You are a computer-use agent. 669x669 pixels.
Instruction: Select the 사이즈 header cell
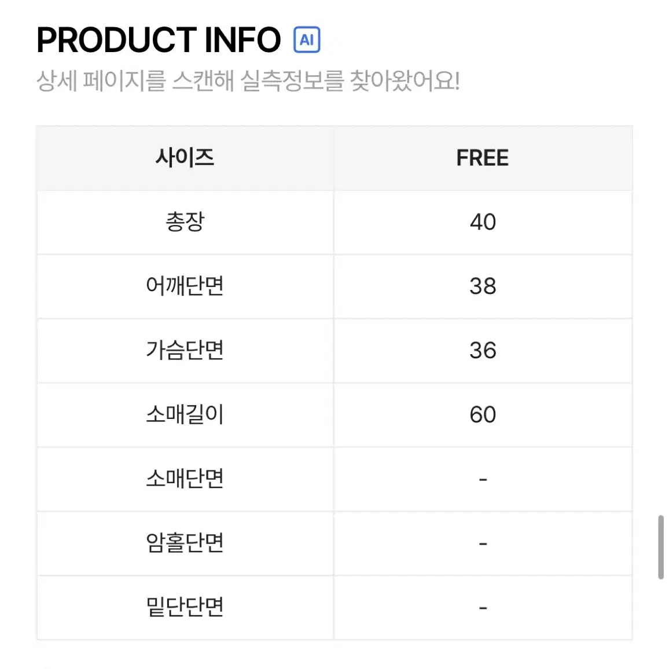pos(185,158)
